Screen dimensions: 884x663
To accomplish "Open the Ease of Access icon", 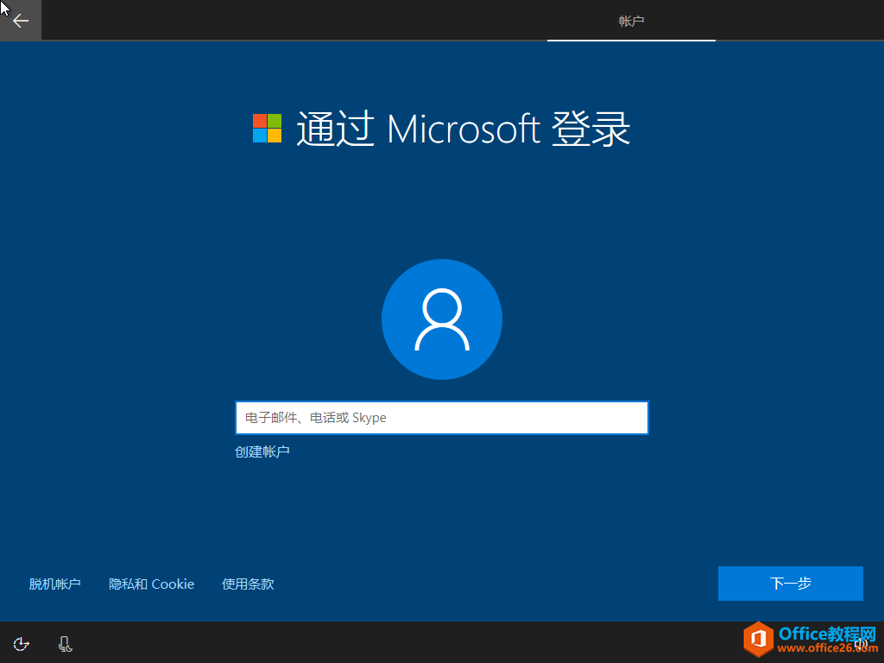I will (22, 644).
